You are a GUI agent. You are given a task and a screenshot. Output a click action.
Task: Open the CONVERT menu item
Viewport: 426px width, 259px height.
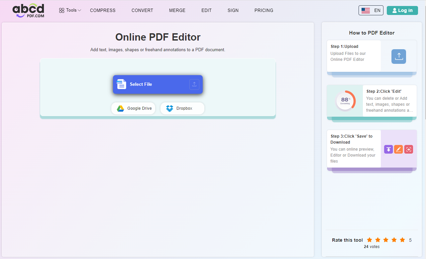point(142,10)
